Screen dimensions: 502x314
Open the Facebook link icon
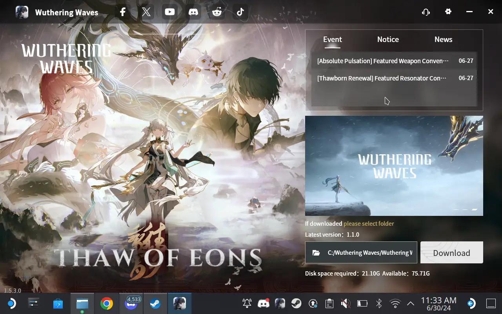(123, 12)
